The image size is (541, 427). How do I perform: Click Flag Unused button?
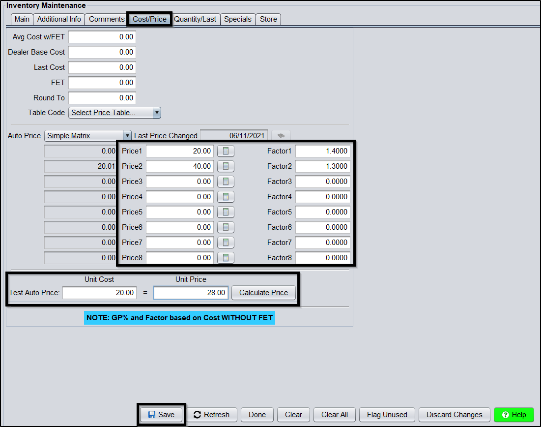tap(387, 415)
